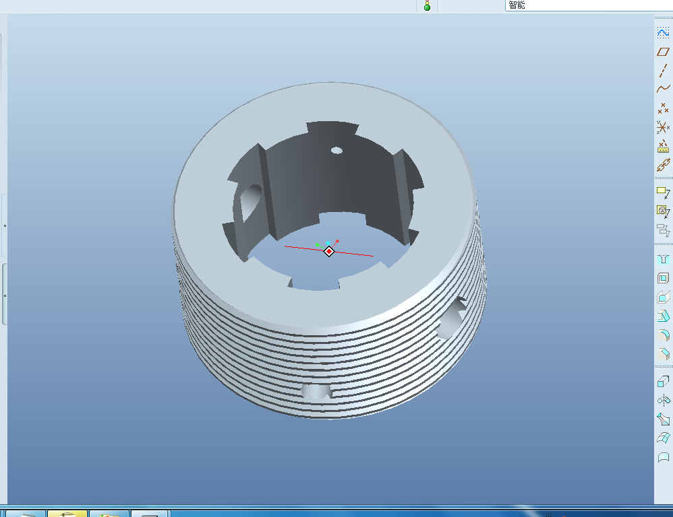Open the 智能 selection filter dropdown
The height and width of the screenshot is (517, 673).
point(589,5)
